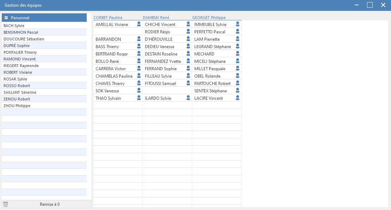Click the person icon beside CARRERA Victor

tap(139, 68)
